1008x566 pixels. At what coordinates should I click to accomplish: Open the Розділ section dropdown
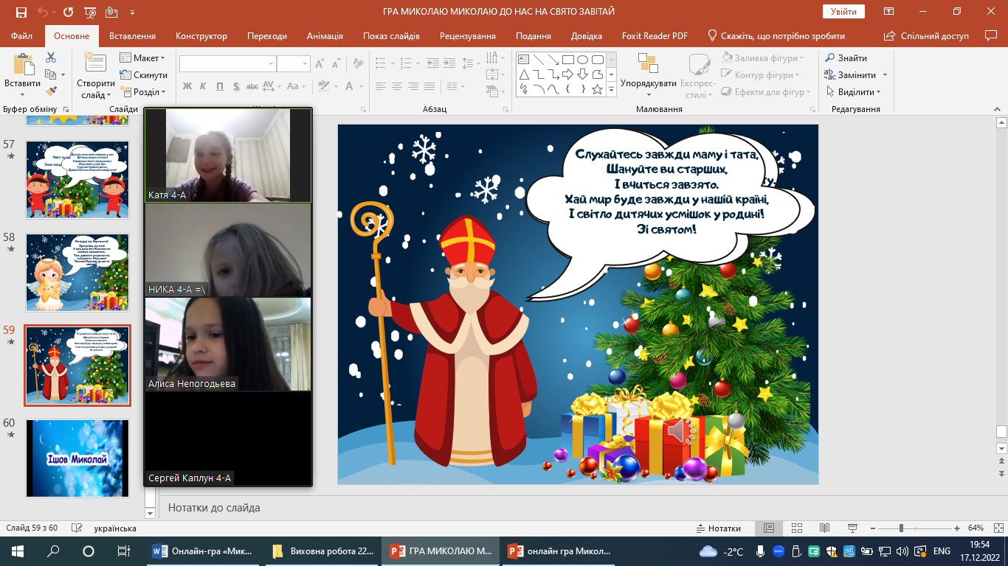click(x=142, y=92)
